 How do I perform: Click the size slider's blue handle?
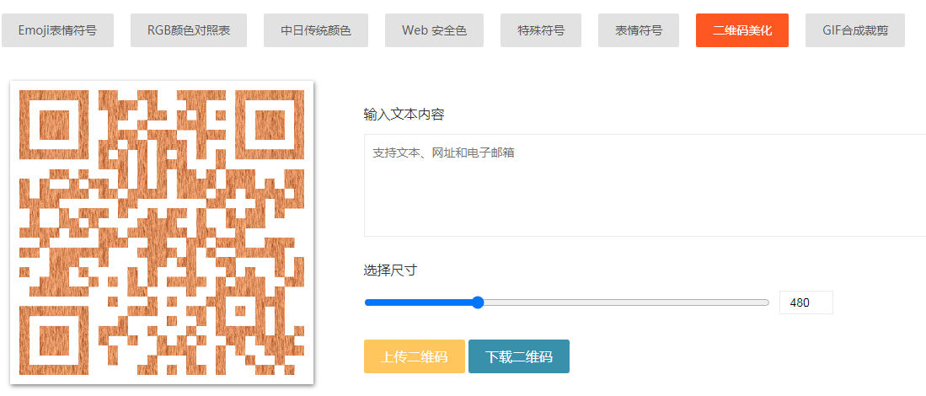point(478,302)
